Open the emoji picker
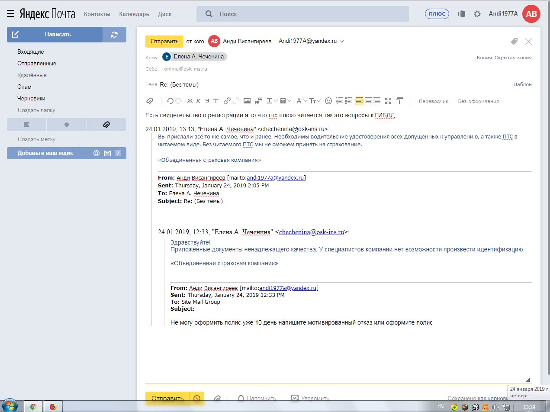This screenshot has width=550, height=412. click(x=328, y=101)
